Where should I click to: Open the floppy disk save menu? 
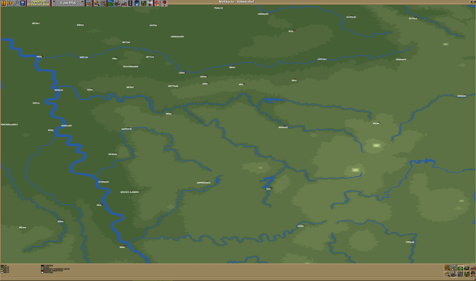pyautogui.click(x=23, y=3)
